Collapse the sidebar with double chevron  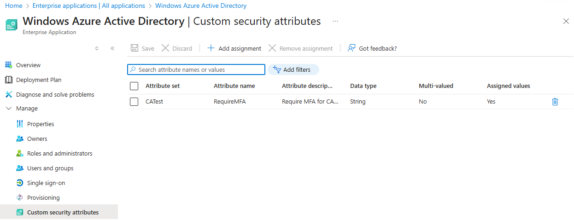[112, 48]
